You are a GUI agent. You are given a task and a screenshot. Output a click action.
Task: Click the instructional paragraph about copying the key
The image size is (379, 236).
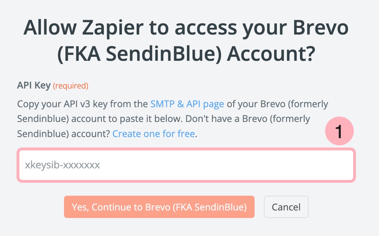[173, 119]
